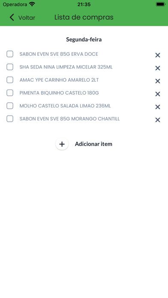Select the Segunda-feira heading
The image size is (168, 298).
(84, 39)
